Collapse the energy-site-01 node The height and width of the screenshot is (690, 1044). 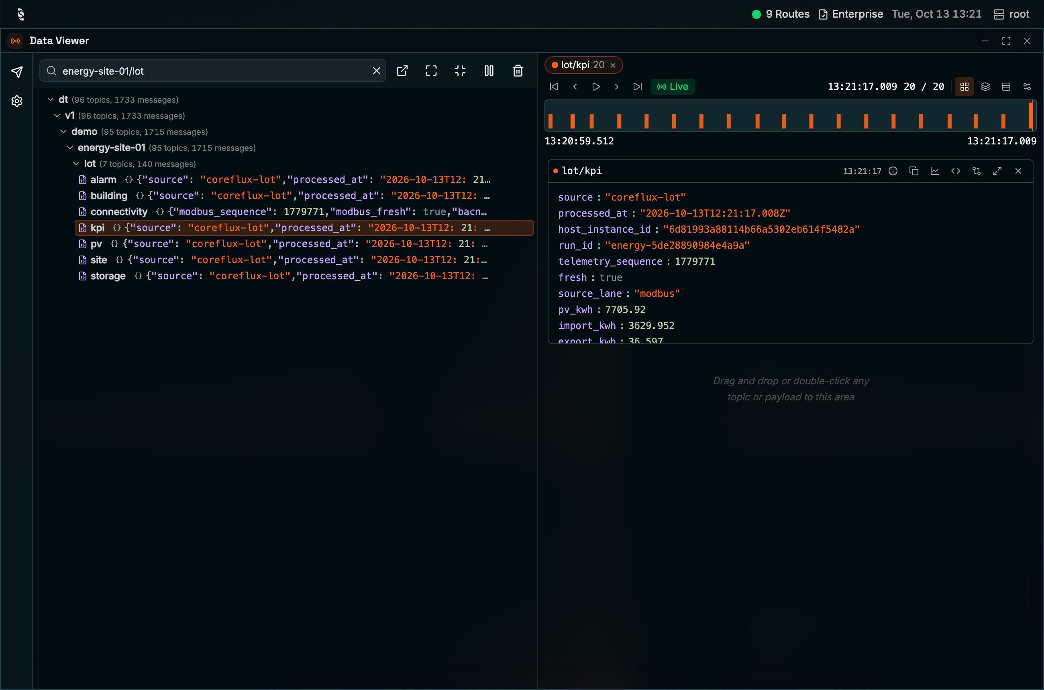[x=70, y=148]
